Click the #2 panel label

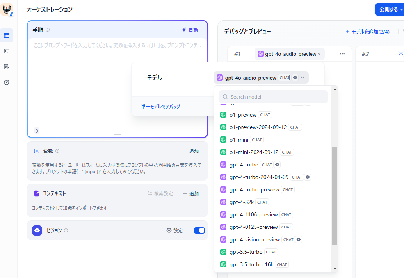[365, 54]
